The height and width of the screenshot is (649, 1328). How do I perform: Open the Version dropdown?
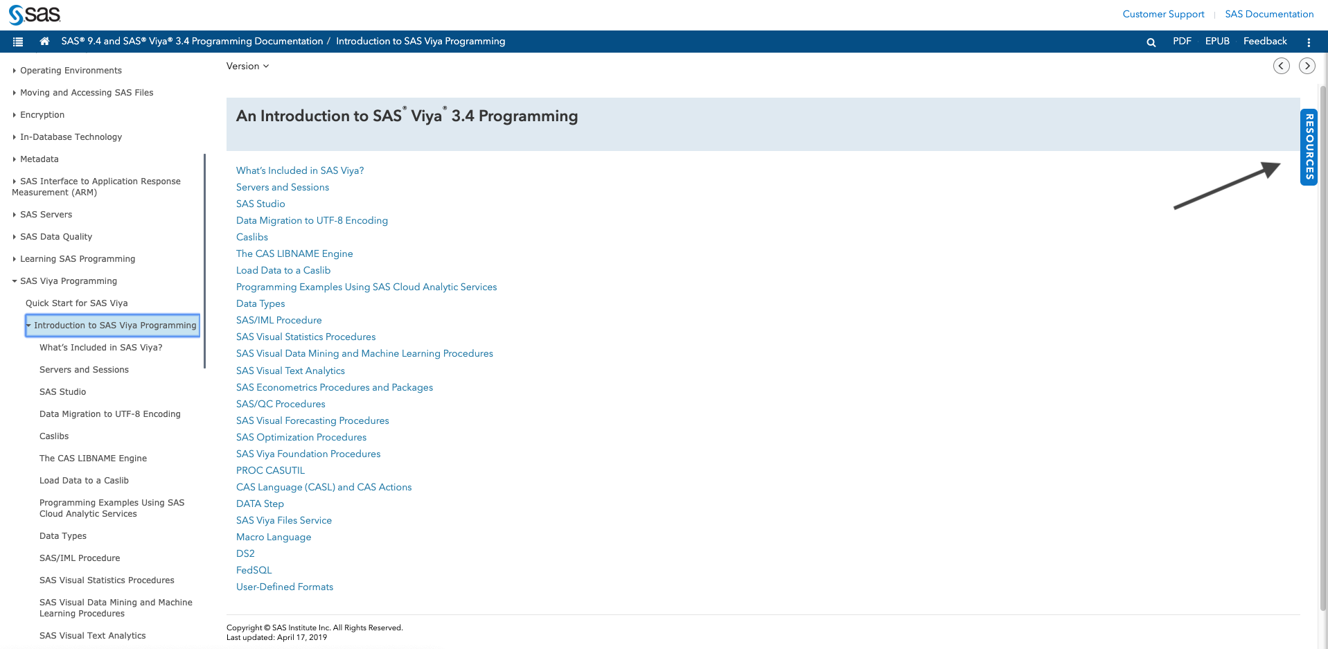247,66
